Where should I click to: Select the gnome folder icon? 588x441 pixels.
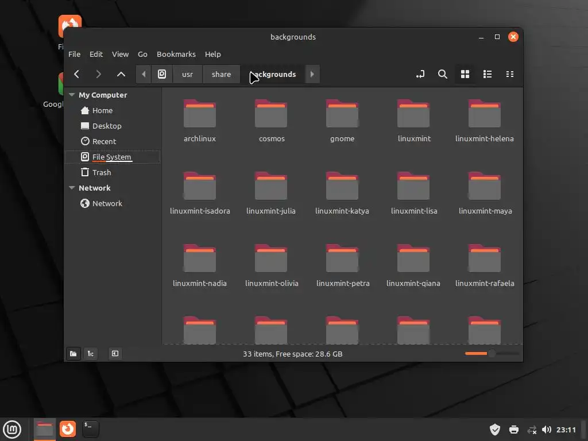pyautogui.click(x=342, y=113)
